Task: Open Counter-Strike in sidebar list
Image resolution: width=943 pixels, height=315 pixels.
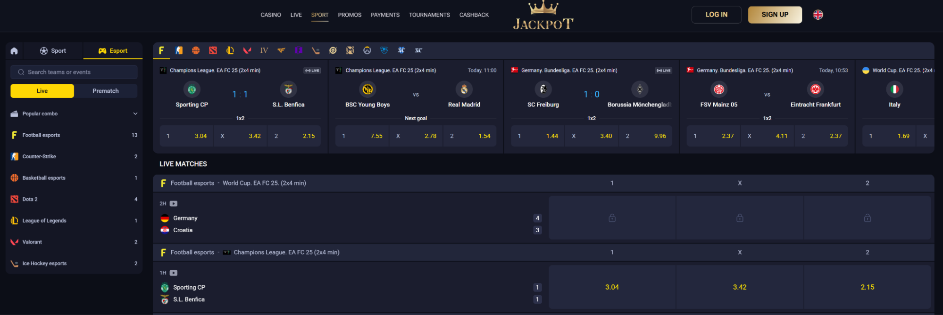Action: [x=74, y=156]
